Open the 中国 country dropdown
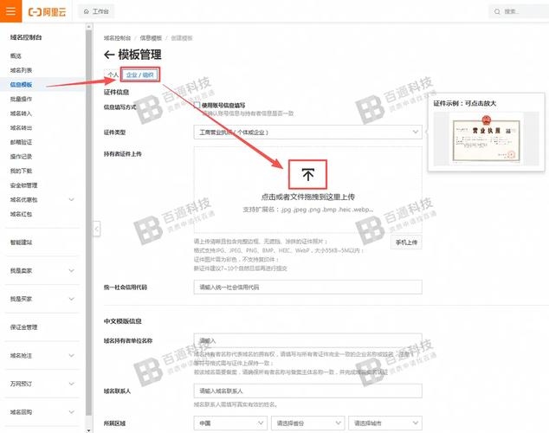This screenshot has height=433, width=549. [230, 423]
